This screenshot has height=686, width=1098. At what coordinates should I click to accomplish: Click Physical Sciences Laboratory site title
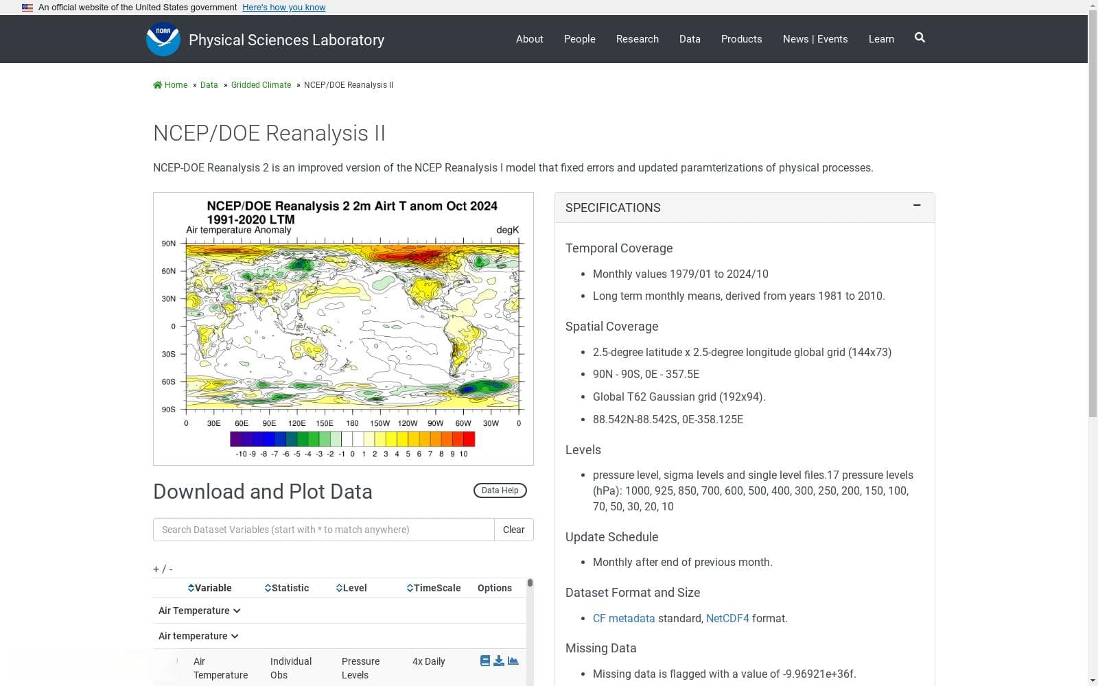(x=286, y=40)
